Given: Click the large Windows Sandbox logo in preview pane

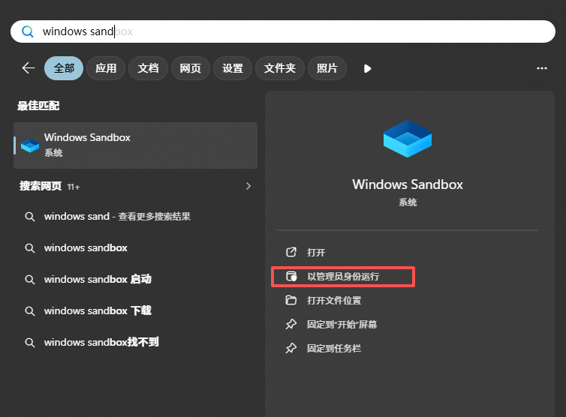Looking at the screenshot, I should coord(408,139).
